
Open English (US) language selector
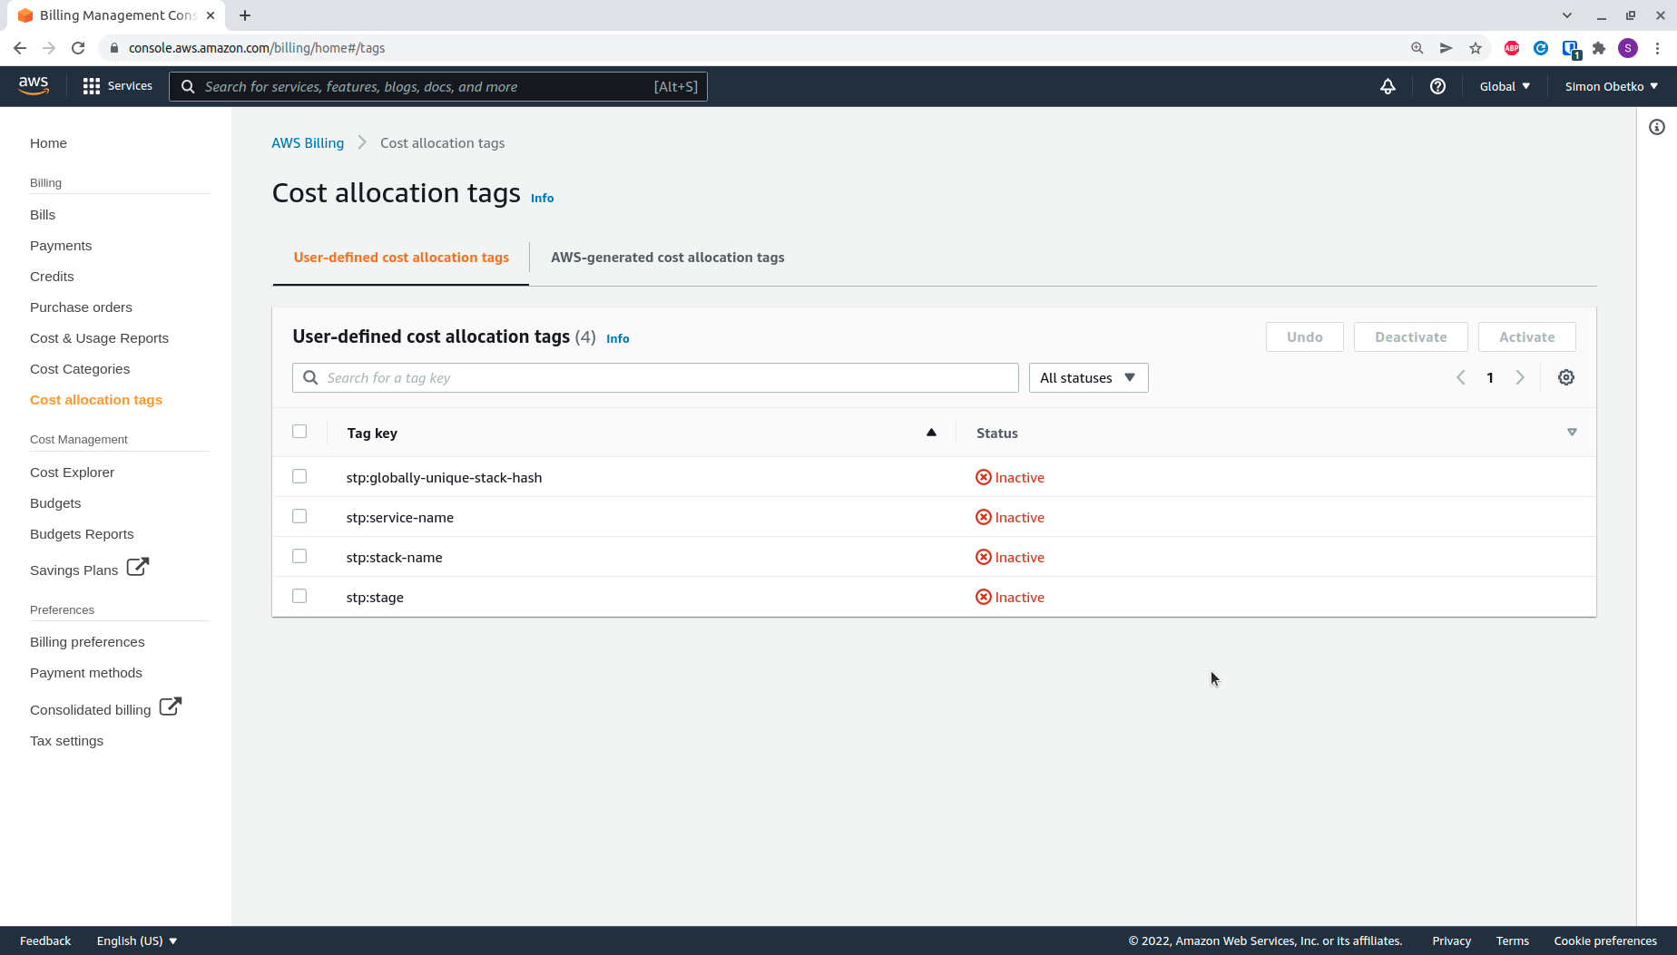coord(137,940)
